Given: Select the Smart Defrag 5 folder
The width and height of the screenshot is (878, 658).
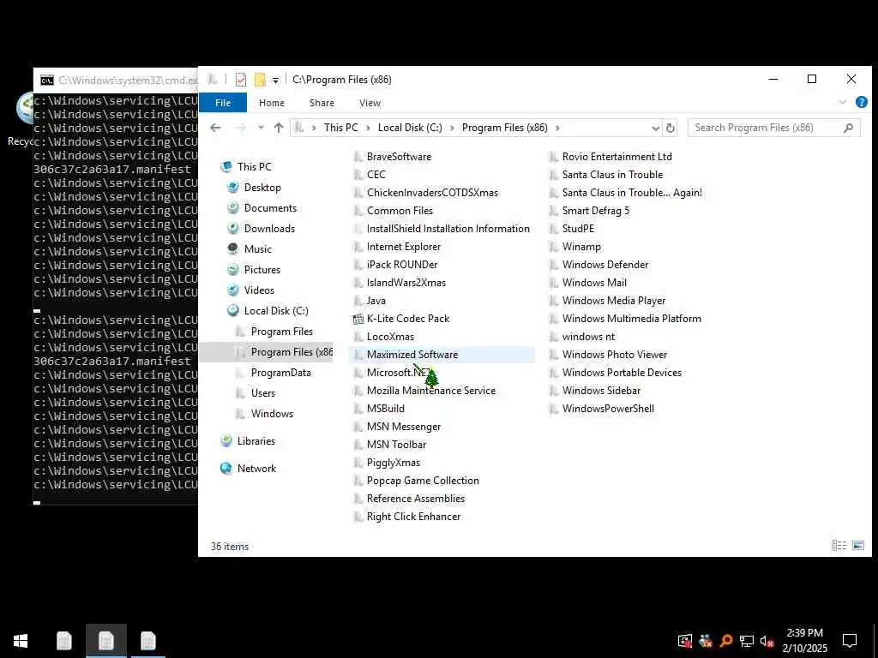Looking at the screenshot, I should [x=596, y=211].
